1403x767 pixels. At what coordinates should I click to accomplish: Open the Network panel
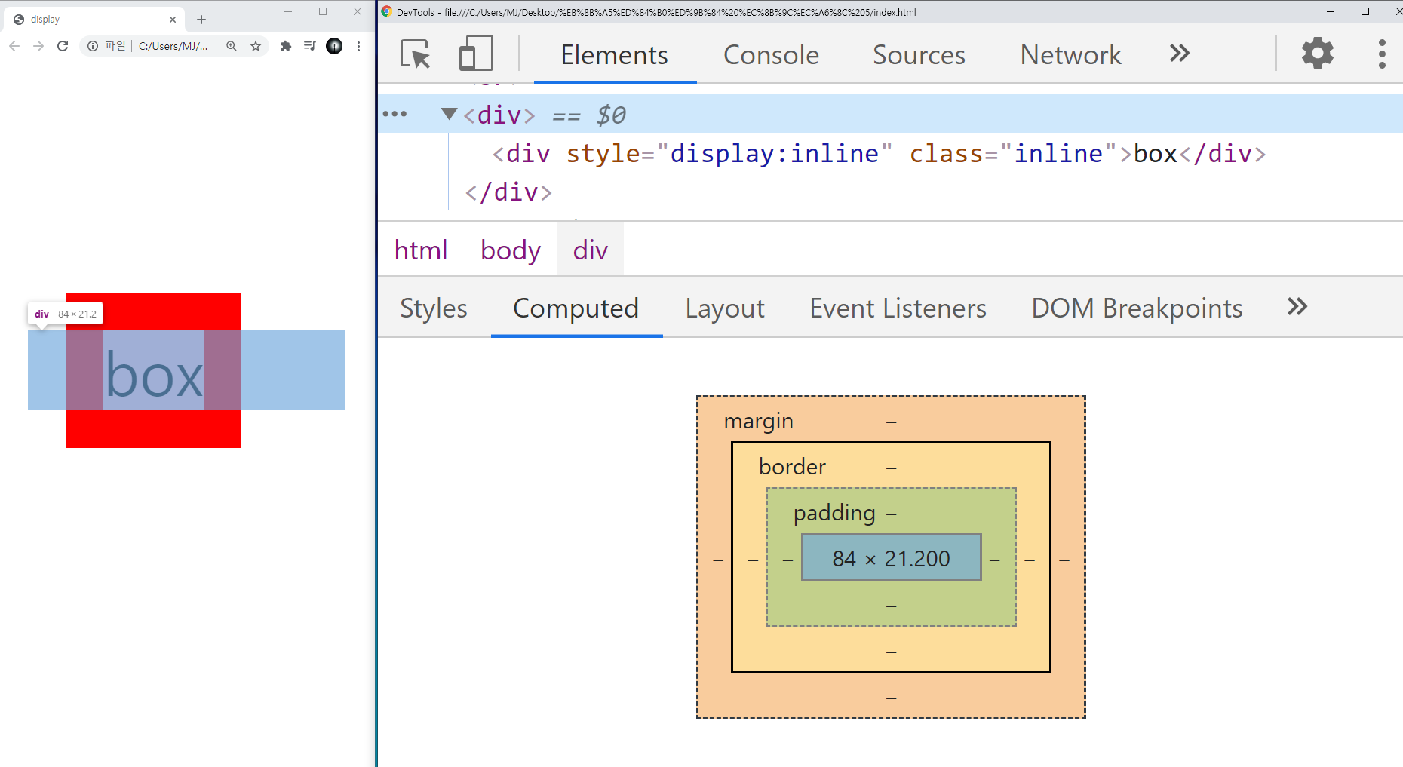tap(1070, 55)
